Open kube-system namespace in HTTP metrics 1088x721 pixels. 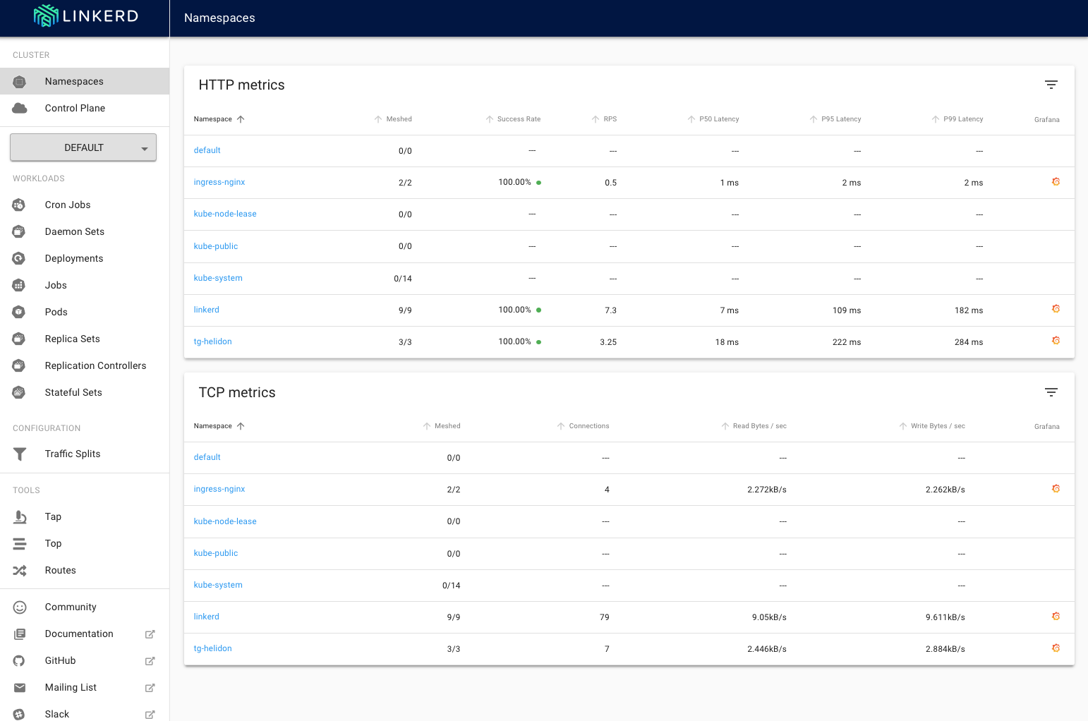pyautogui.click(x=218, y=278)
